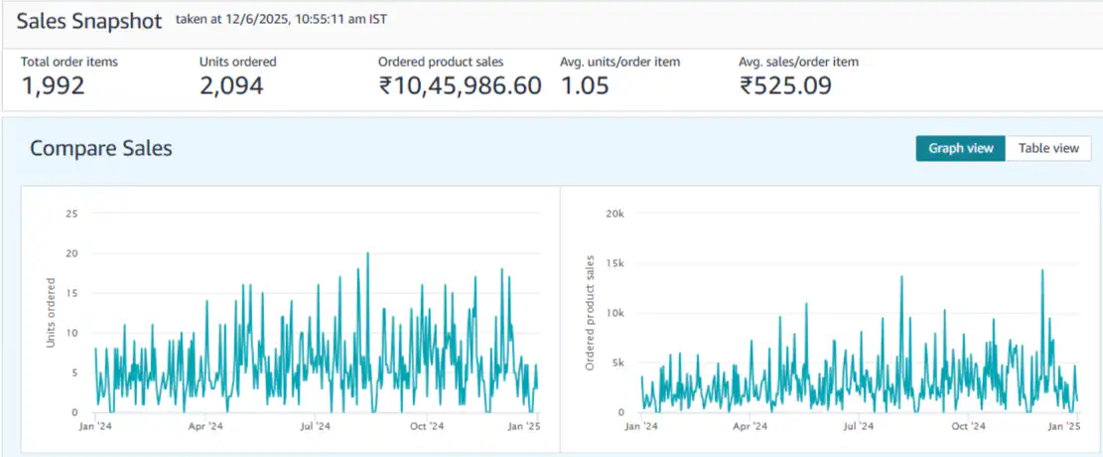Click the 'Units ordered' vertical axis title
This screenshot has height=457, width=1103.
[52, 313]
